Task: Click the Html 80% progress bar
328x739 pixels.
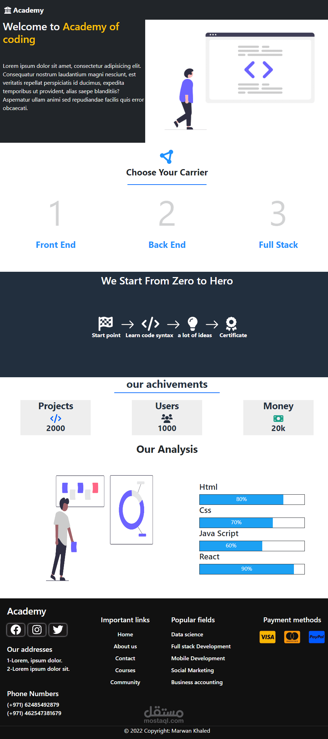Action: click(252, 500)
